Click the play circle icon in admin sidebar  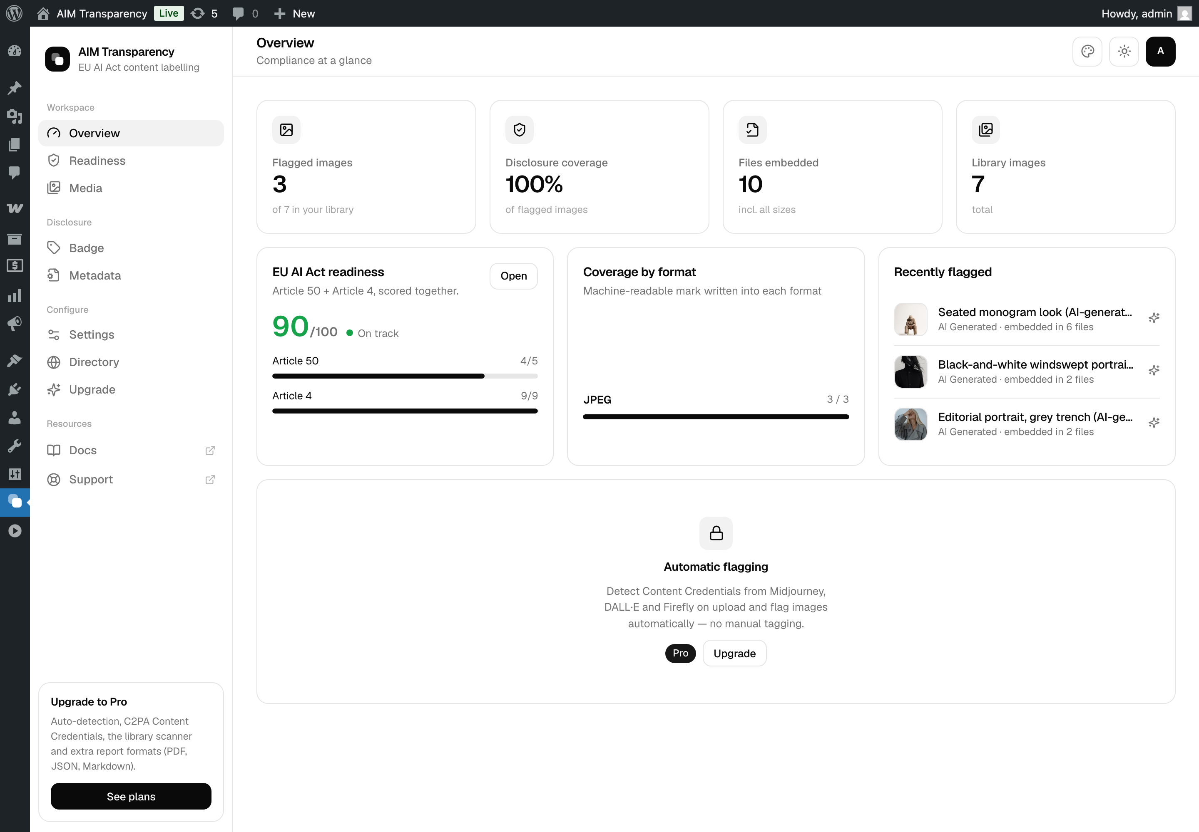15,531
